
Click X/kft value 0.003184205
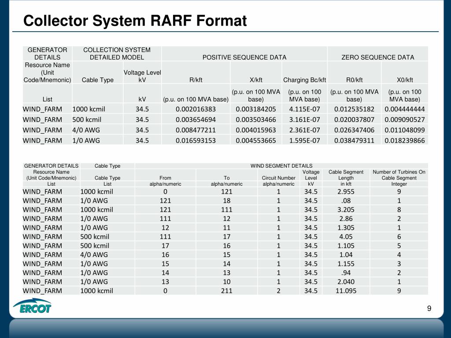[256, 109]
